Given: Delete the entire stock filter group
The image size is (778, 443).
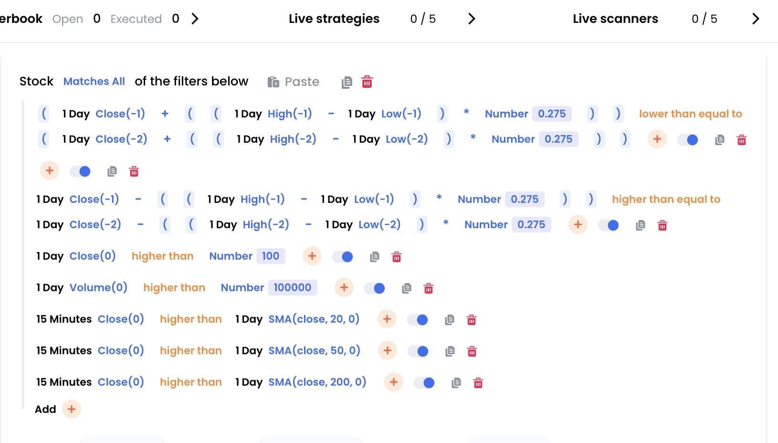Looking at the screenshot, I should click(367, 82).
